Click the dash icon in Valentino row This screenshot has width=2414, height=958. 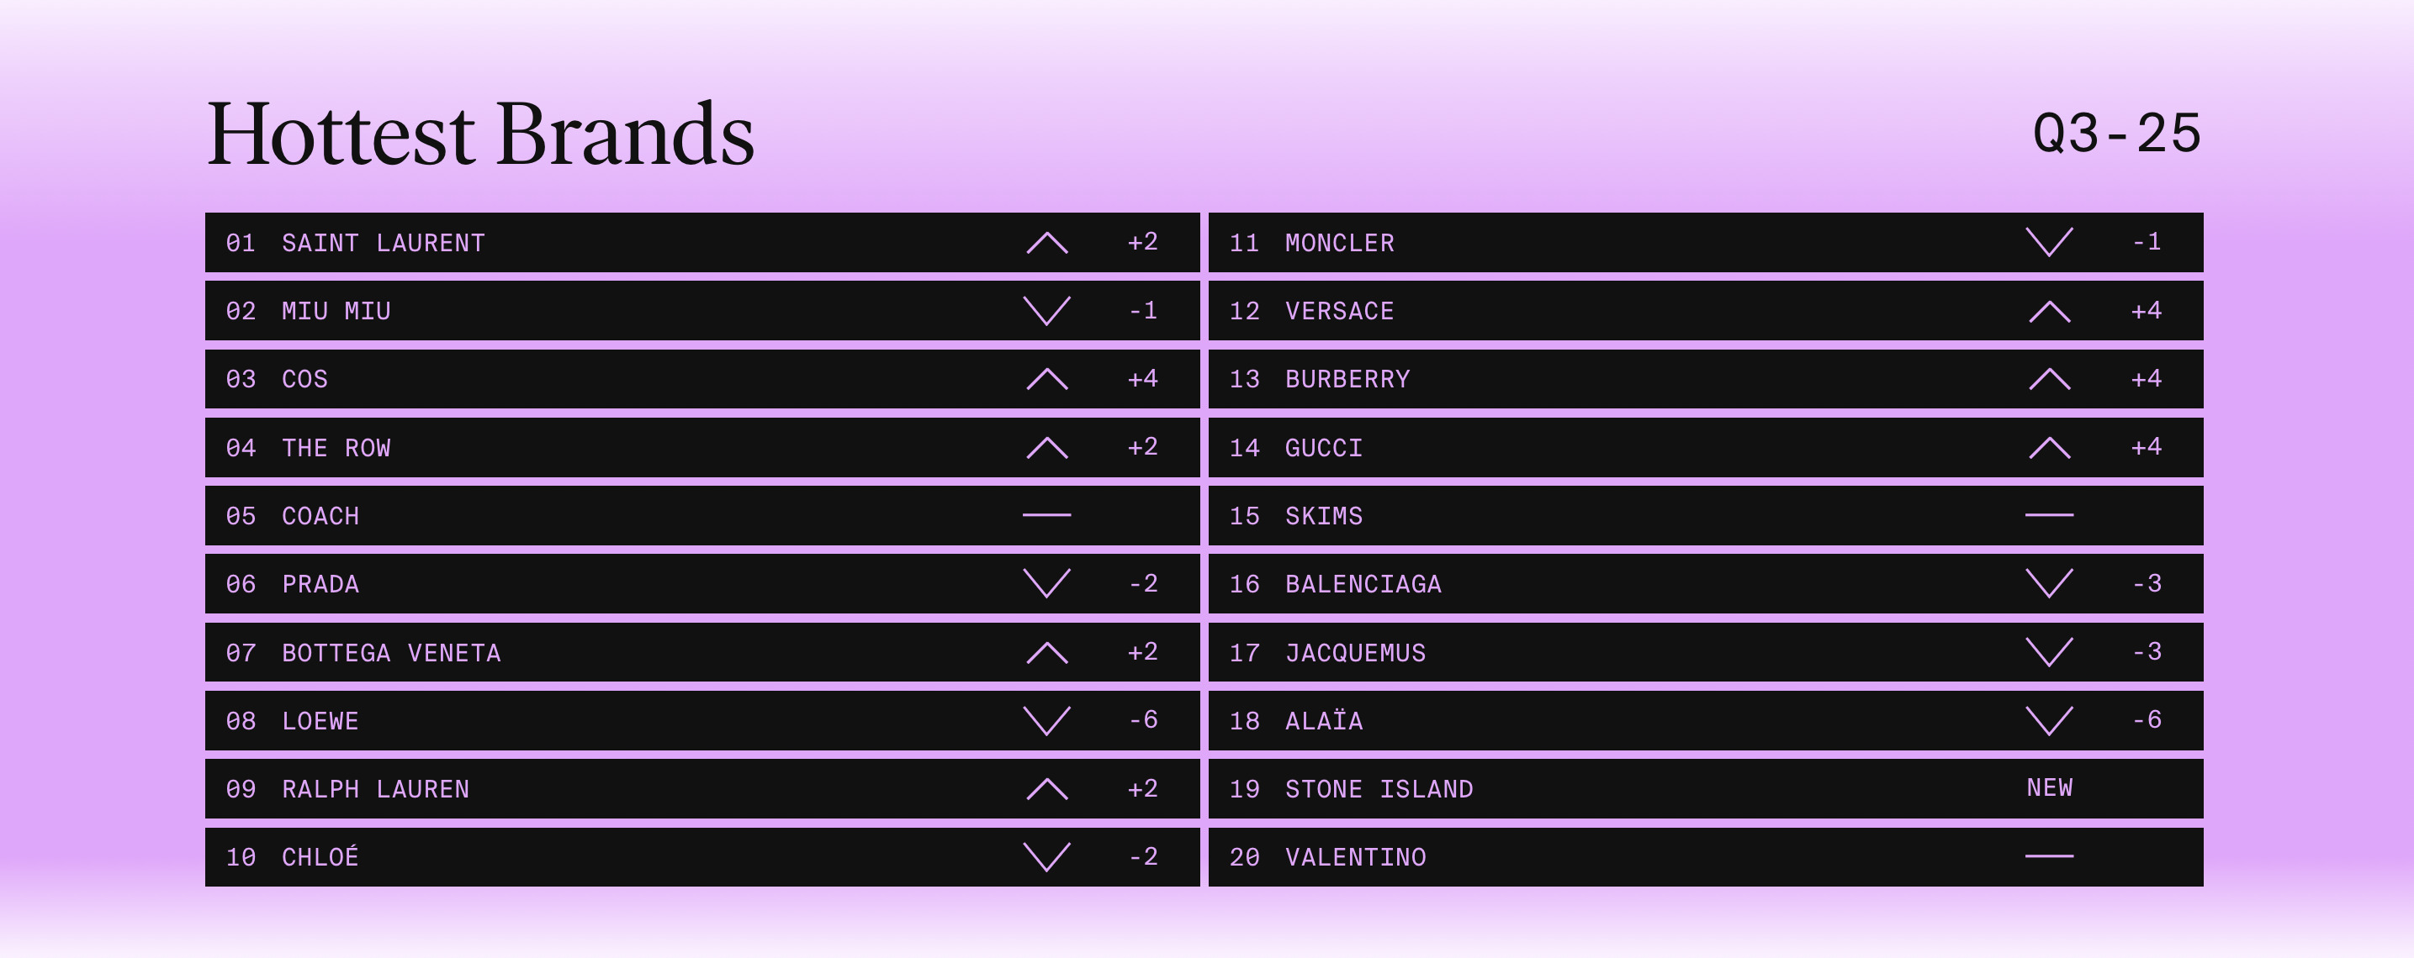pos(2050,856)
